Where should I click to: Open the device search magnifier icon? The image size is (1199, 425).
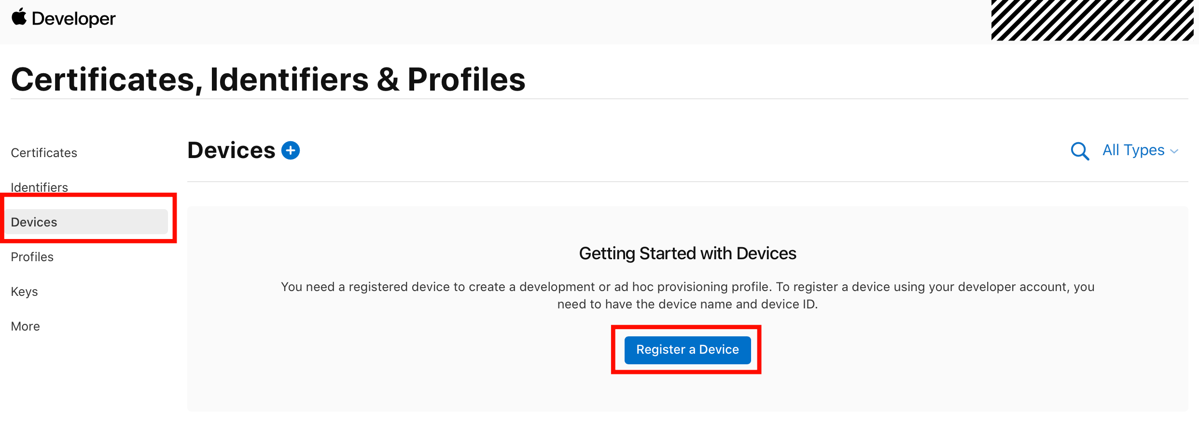1080,151
